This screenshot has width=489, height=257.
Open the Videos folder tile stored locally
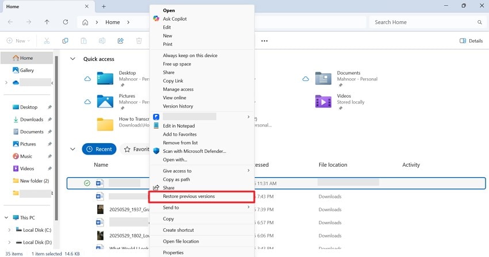[x=340, y=102]
